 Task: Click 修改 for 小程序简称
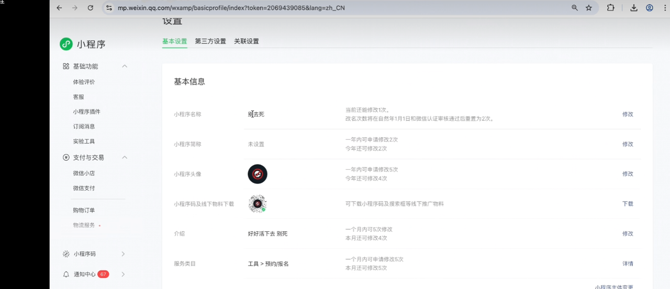click(x=628, y=144)
